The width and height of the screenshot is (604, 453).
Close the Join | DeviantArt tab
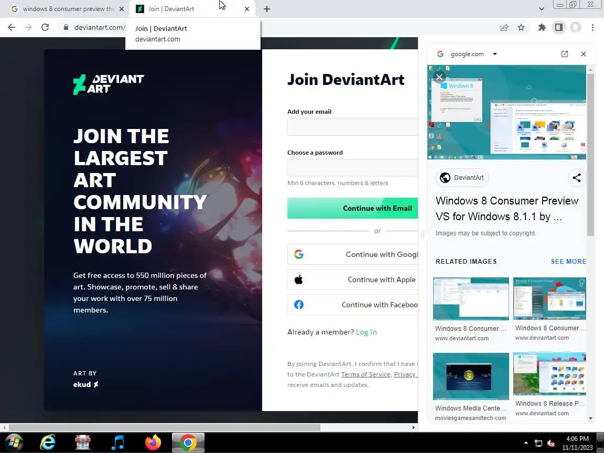(x=247, y=9)
